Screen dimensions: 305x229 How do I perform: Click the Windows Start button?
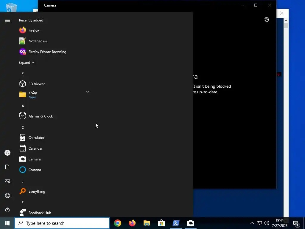pos(7,223)
